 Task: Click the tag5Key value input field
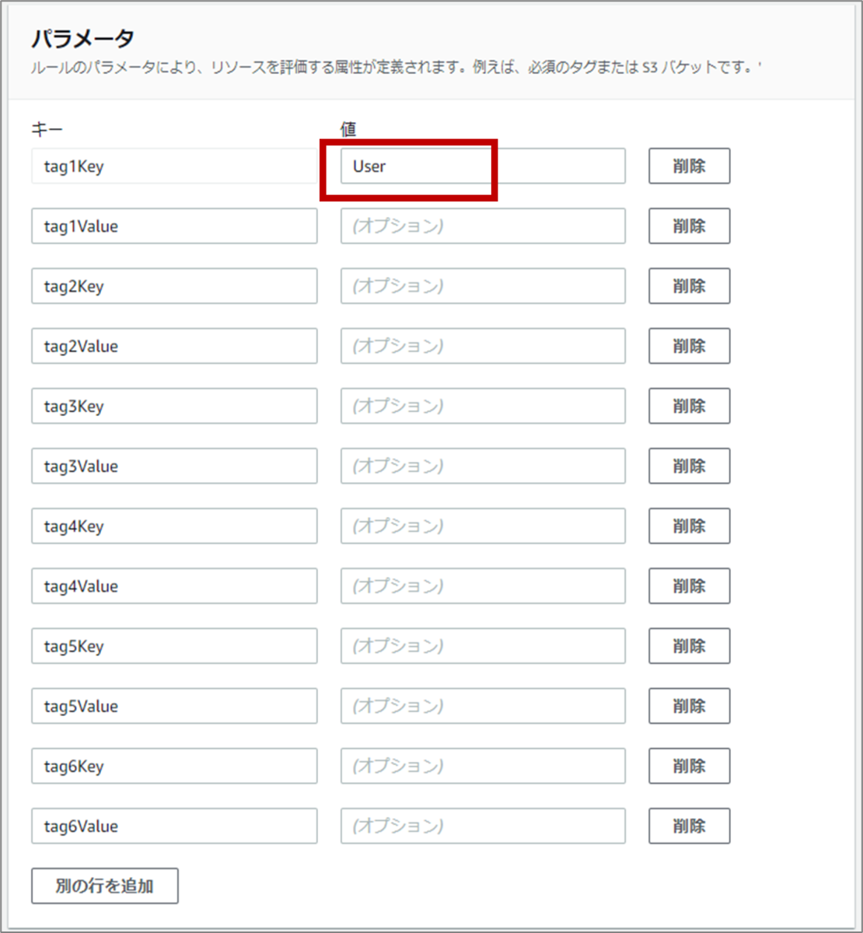coord(483,646)
